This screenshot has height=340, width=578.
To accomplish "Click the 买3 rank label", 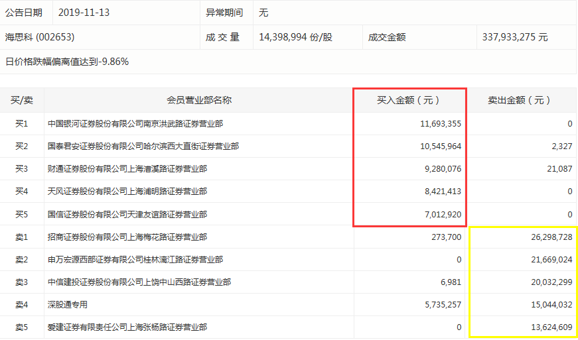I will [x=21, y=169].
